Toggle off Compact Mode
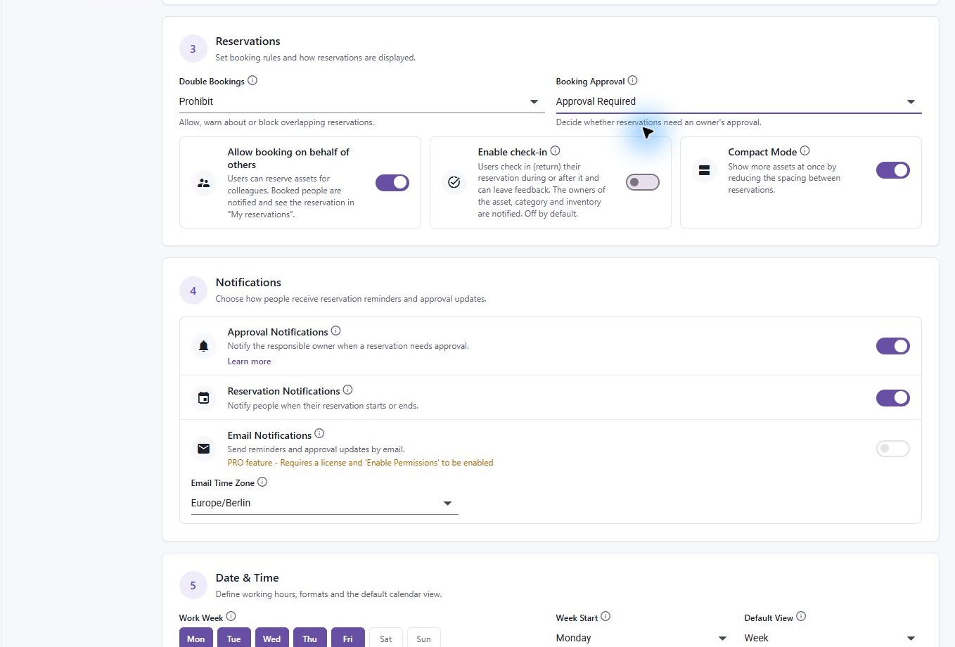Viewport: 955px width, 647px height. [893, 170]
